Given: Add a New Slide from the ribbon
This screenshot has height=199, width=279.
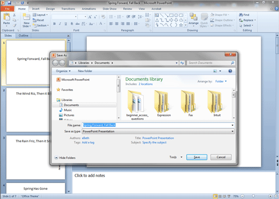Looking at the screenshot, I should (26, 20).
